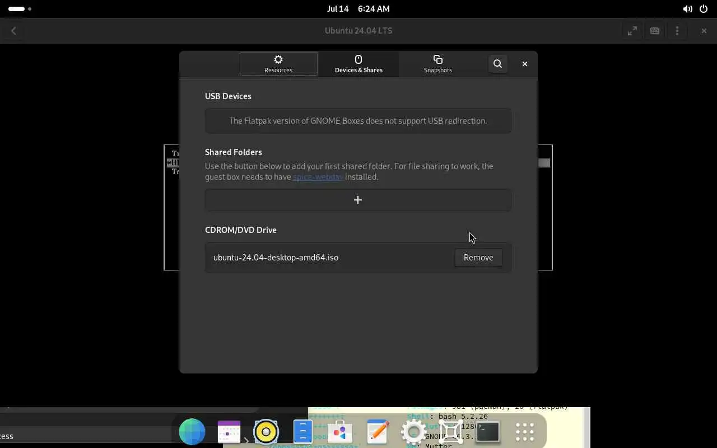Image resolution: width=717 pixels, height=448 pixels.
Task: Switch to Devices & Shares tab
Action: pos(358,64)
